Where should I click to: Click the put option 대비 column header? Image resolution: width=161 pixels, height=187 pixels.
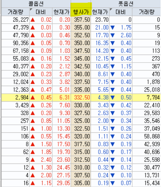tap(121, 12)
